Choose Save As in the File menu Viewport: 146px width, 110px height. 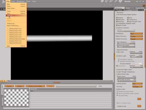pyautogui.click(x=16, y=16)
